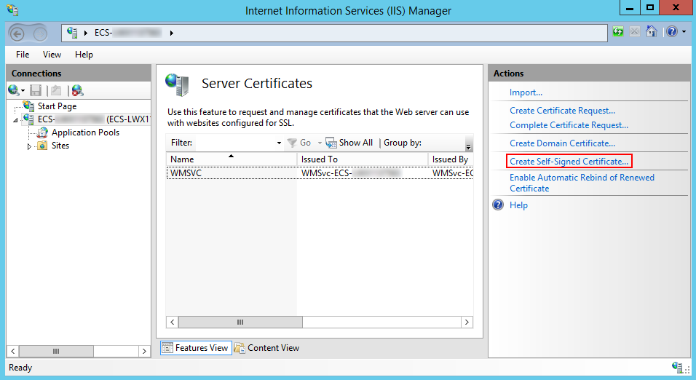Select the WMSVC certificate row
This screenshot has height=380, width=696.
coord(320,173)
